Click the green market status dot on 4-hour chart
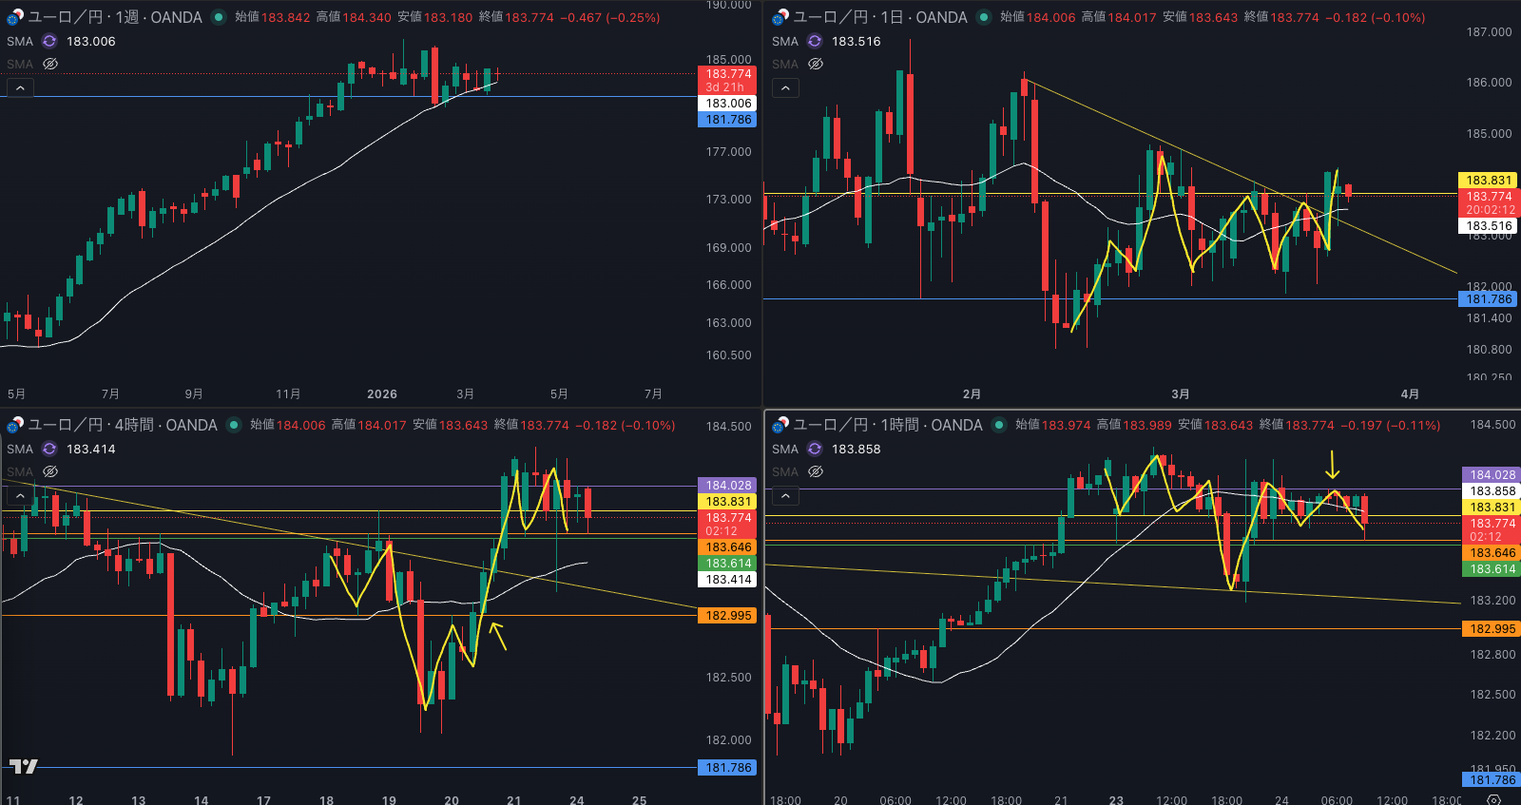This screenshot has height=805, width=1521. [x=234, y=425]
